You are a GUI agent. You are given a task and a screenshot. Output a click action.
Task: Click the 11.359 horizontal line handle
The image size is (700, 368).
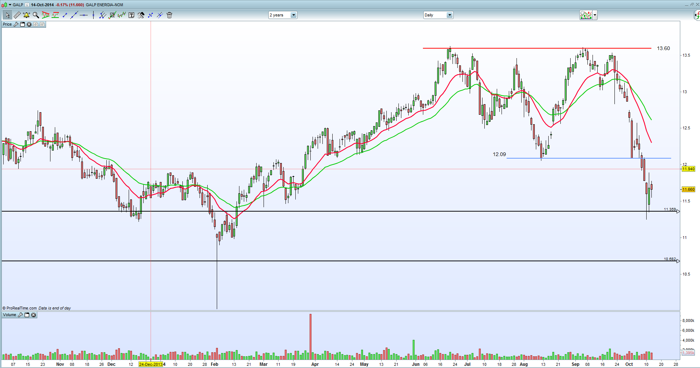678,211
